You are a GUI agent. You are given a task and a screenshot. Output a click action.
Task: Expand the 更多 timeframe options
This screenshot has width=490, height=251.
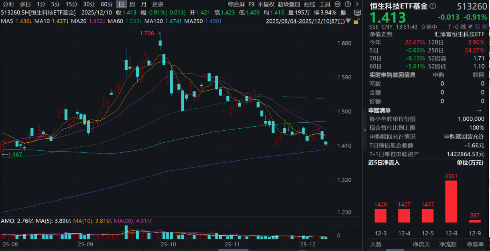click(158, 4)
